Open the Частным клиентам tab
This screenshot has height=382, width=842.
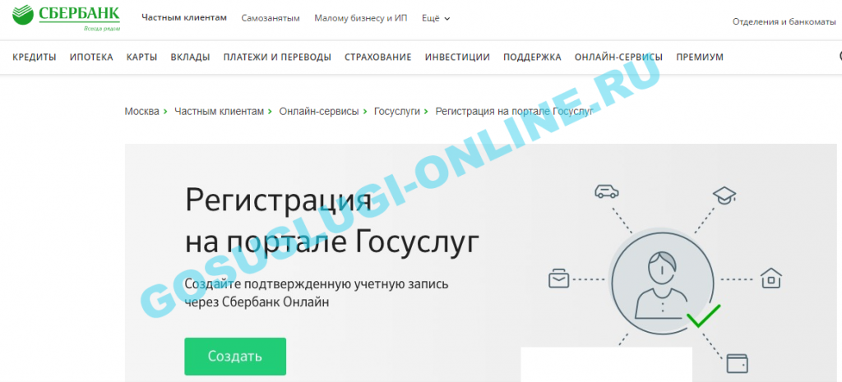184,17
